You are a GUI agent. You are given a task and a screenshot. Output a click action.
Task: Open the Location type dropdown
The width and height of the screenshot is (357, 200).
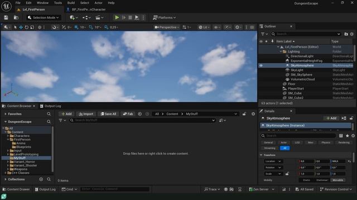pos(273,161)
